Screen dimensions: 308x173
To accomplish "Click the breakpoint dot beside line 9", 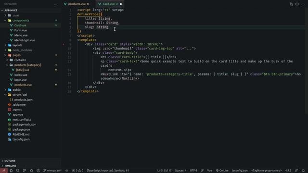I will click(x=64, y=44).
